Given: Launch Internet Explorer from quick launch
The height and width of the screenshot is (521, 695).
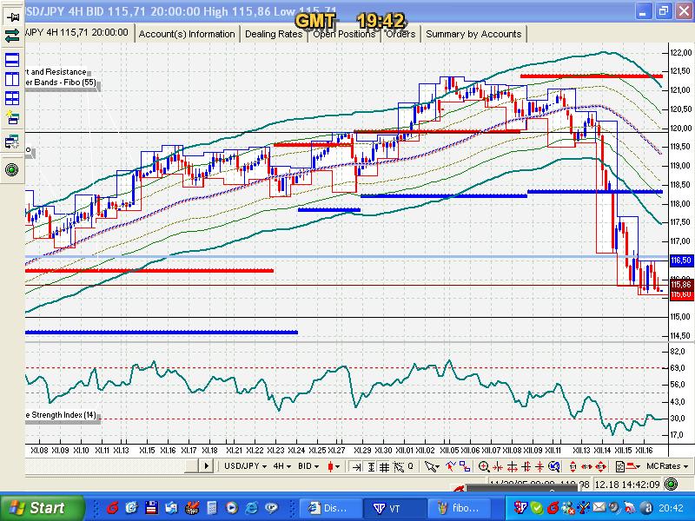Looking at the screenshot, I should point(251,508).
